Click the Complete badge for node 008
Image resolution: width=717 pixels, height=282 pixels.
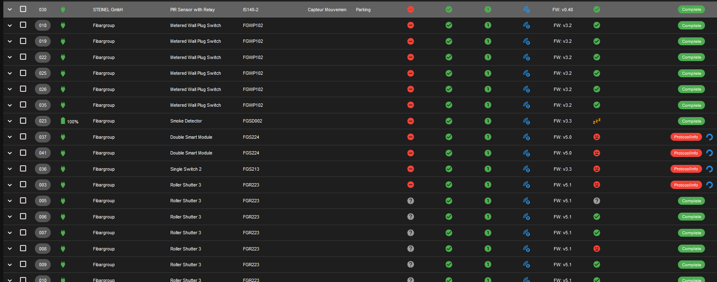(691, 248)
